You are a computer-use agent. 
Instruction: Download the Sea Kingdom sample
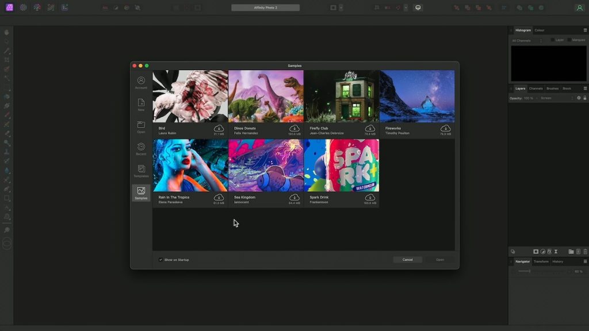(x=294, y=198)
